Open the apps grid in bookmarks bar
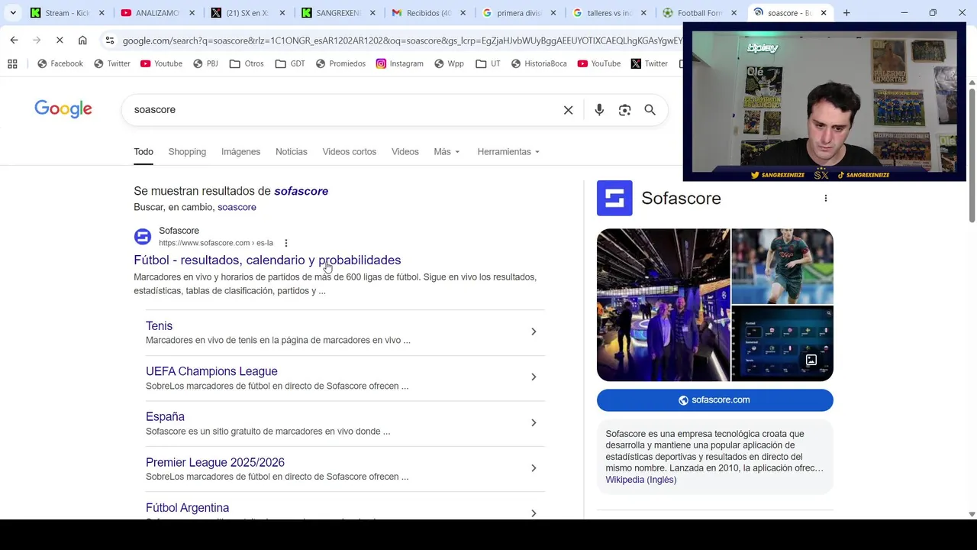Viewport: 977px width, 550px height. tap(12, 63)
